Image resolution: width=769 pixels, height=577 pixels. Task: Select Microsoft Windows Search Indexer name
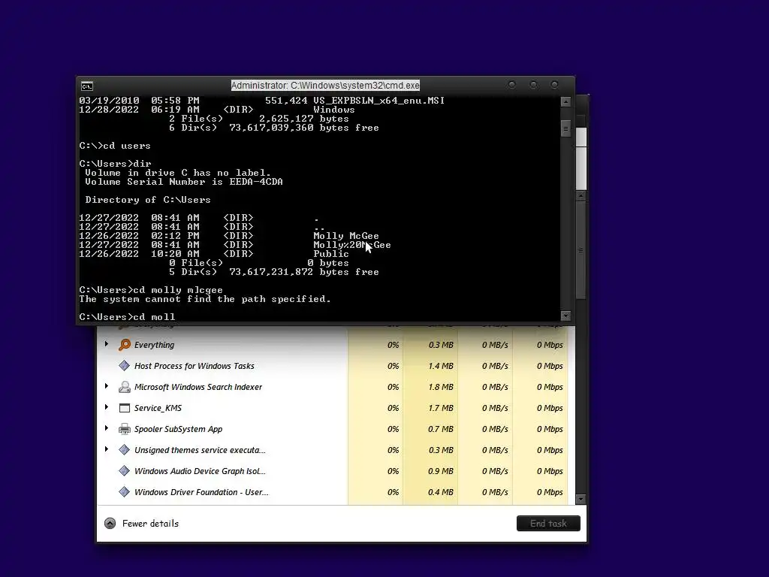(198, 387)
